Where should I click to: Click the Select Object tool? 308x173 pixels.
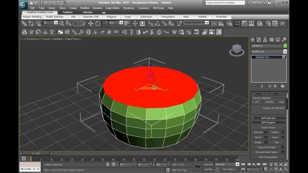point(61,24)
